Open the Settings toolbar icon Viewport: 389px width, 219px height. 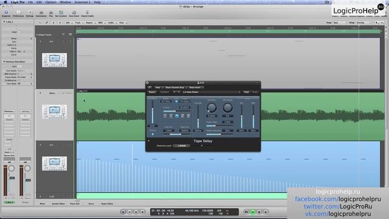(30, 13)
